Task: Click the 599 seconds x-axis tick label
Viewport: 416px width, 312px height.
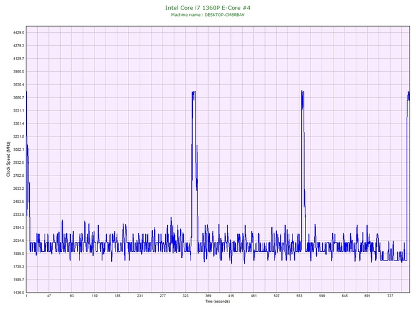Action: tap(322, 296)
